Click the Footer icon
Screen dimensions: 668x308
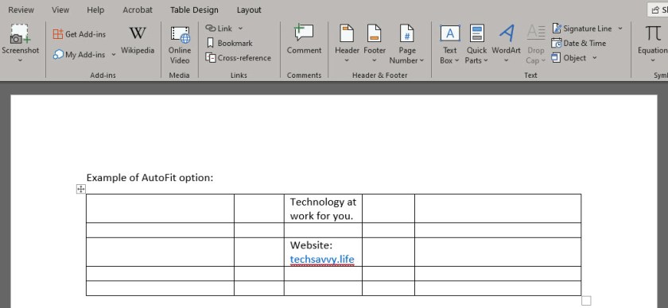click(x=374, y=33)
